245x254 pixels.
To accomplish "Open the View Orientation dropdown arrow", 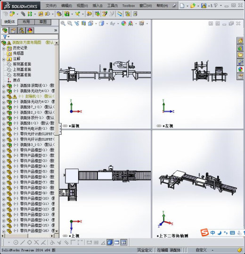I will click(x=96, y=24).
